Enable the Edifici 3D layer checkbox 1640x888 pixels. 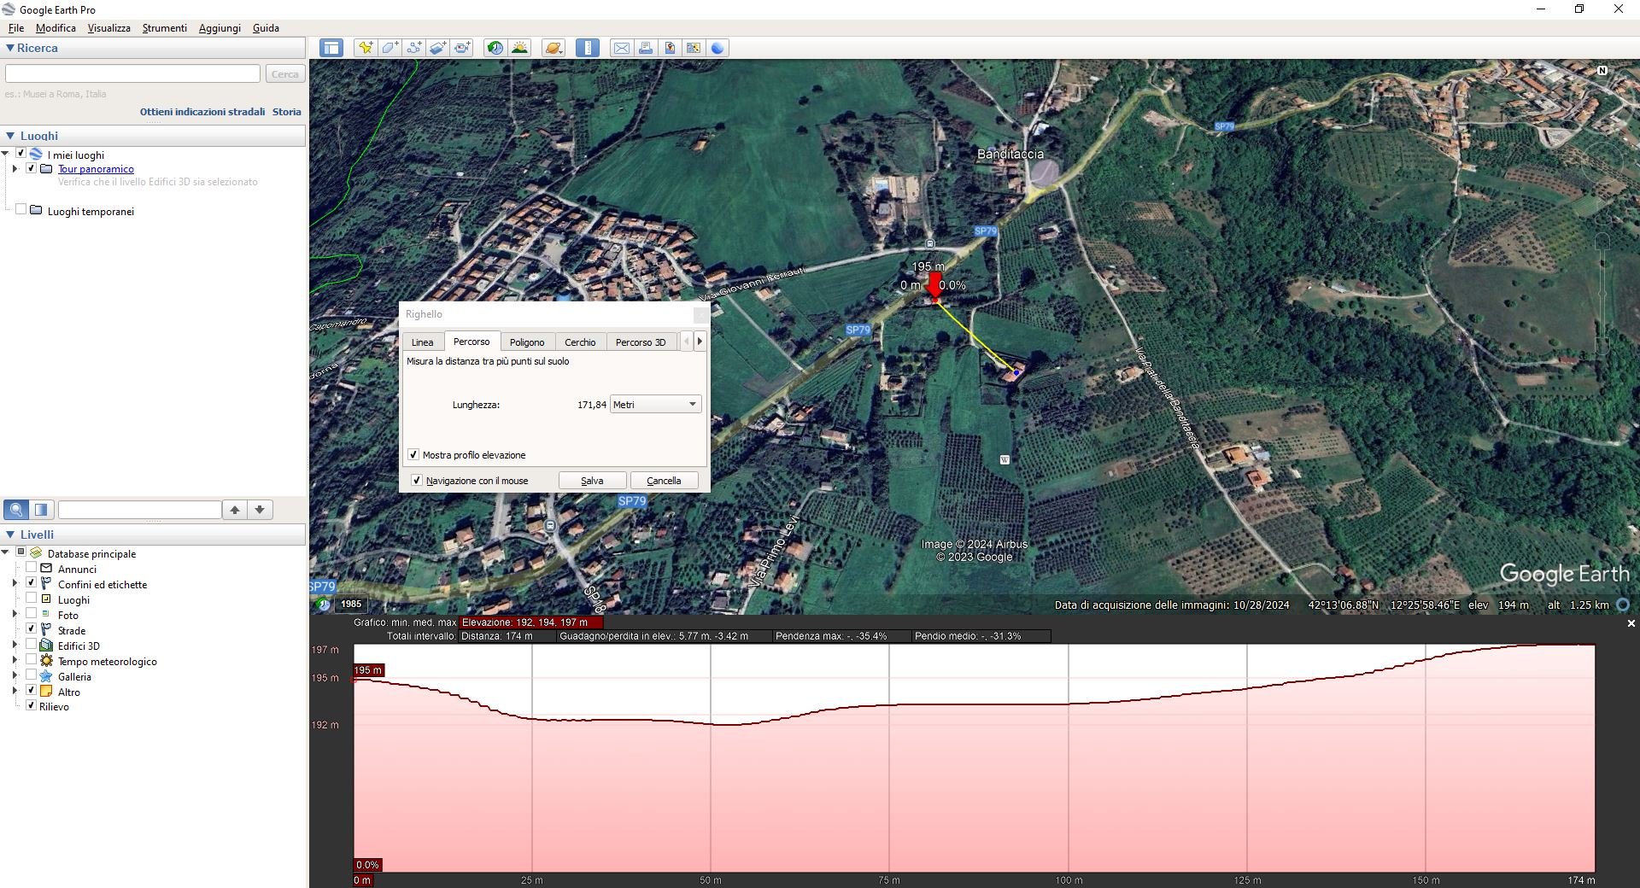32,646
